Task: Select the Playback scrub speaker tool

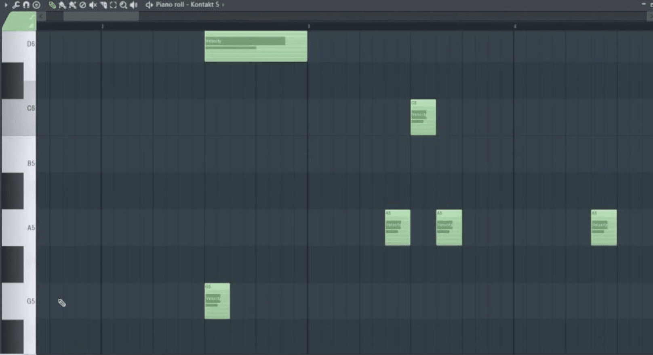Action: click(x=134, y=5)
